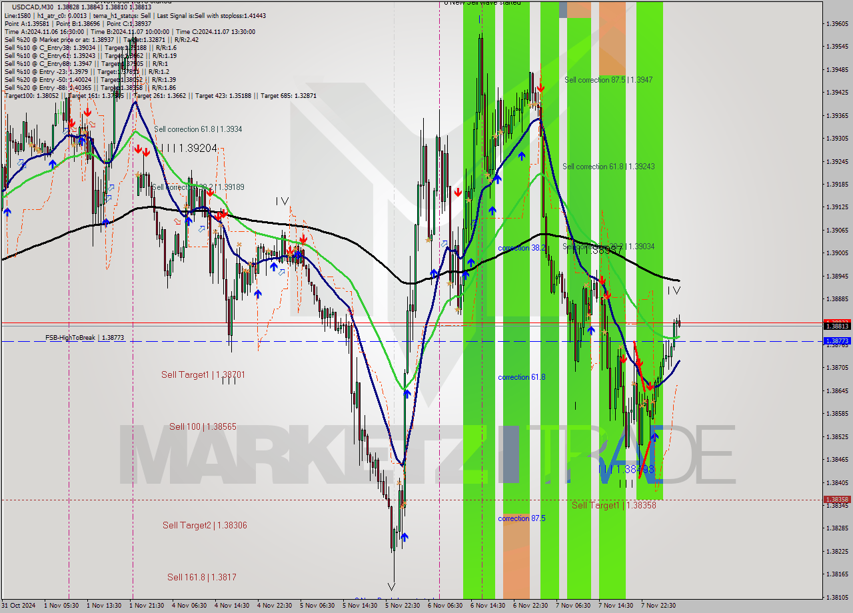The image size is (853, 613).
Task: Click the black current price tag 1.38813
Action: pyautogui.click(x=837, y=326)
